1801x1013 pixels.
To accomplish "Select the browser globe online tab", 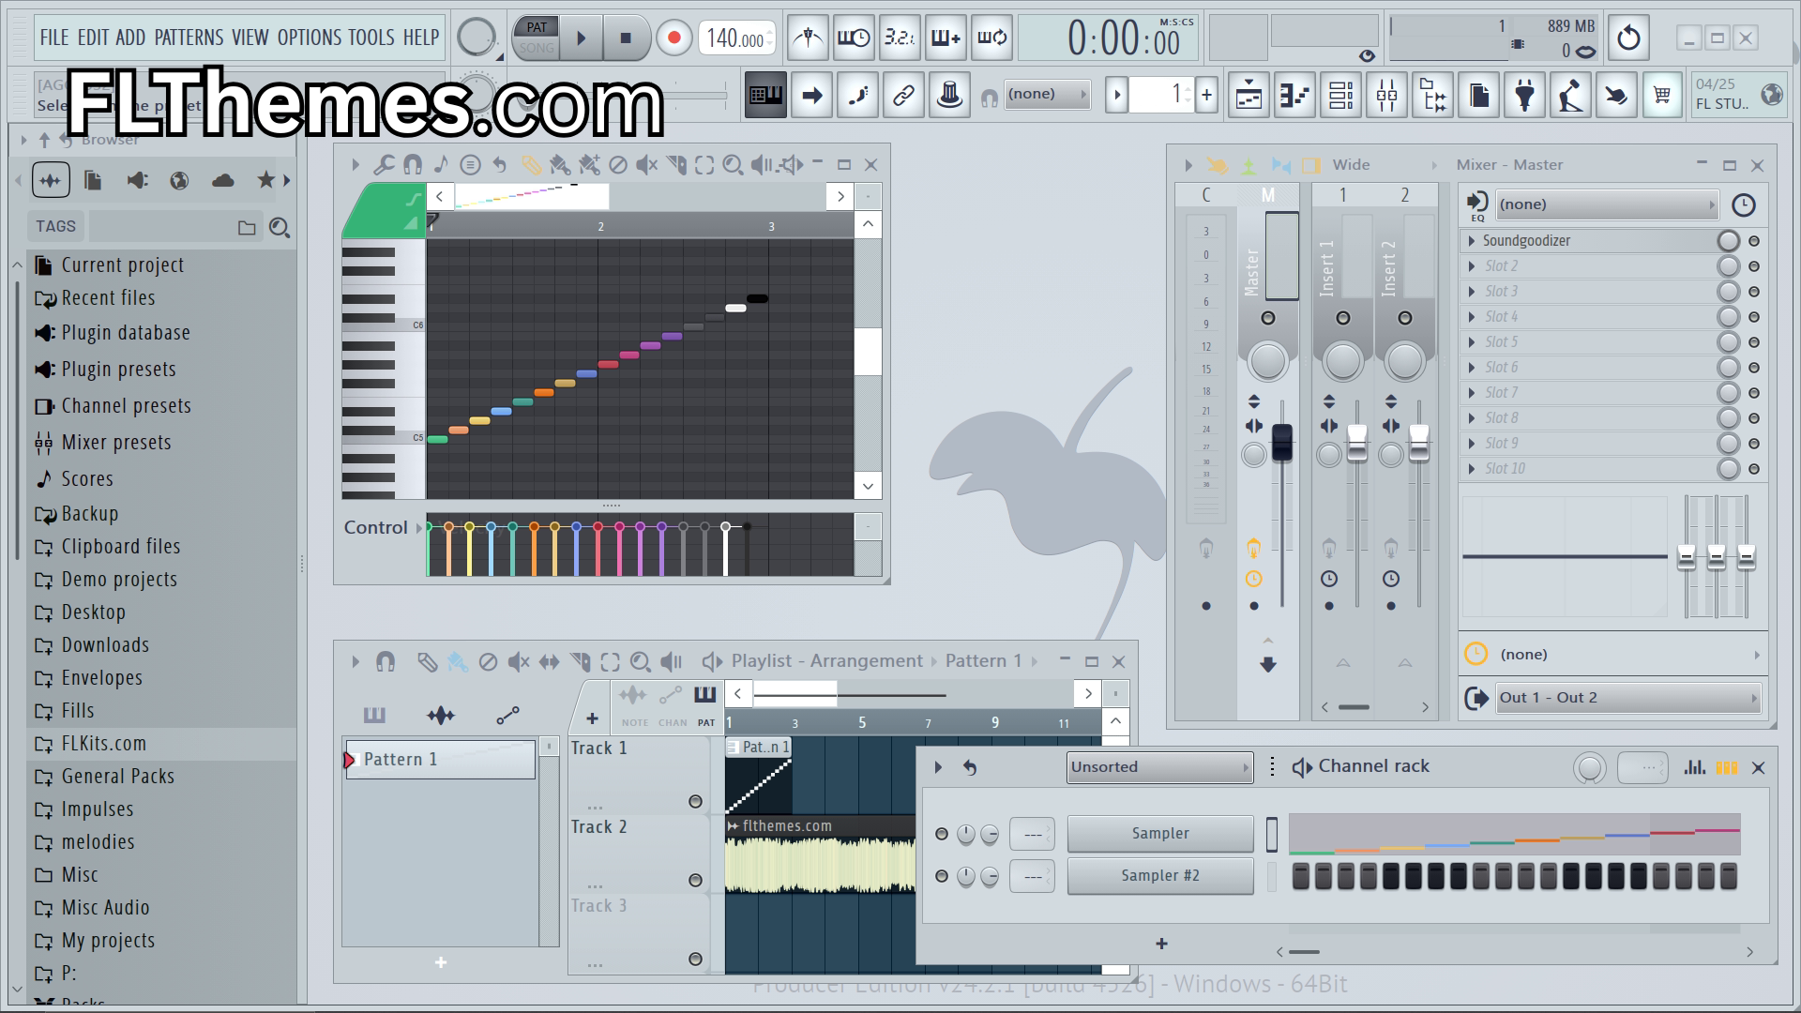I will coord(179,180).
